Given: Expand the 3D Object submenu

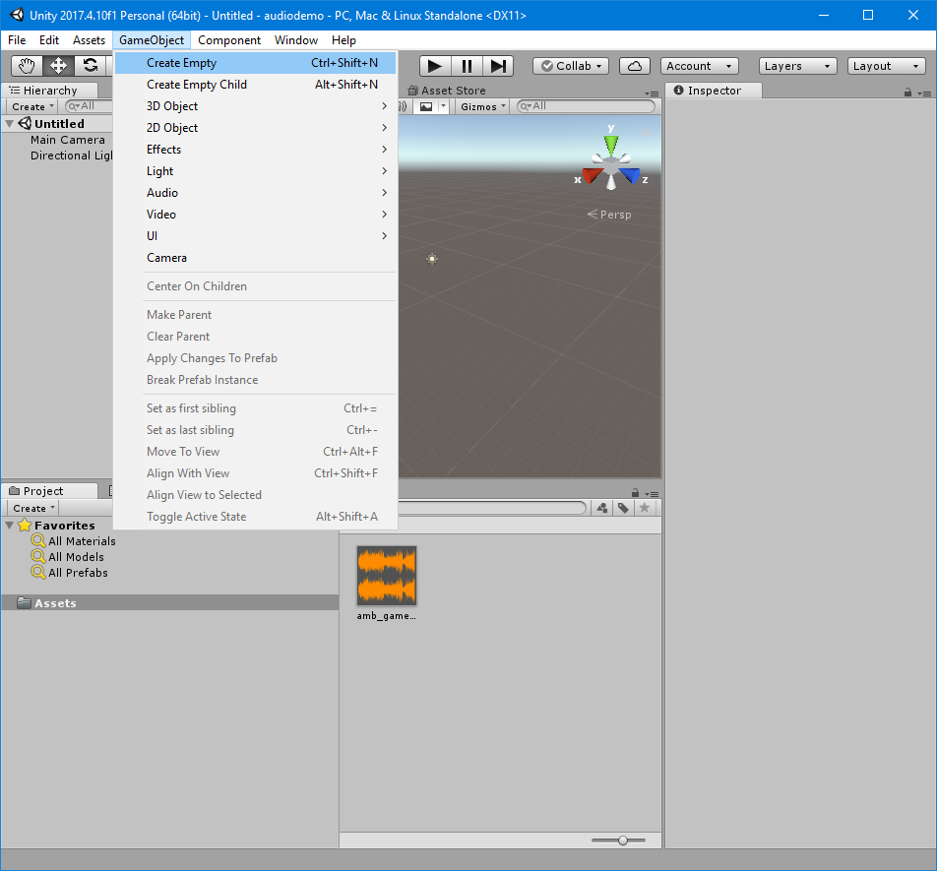Looking at the screenshot, I should click(255, 105).
